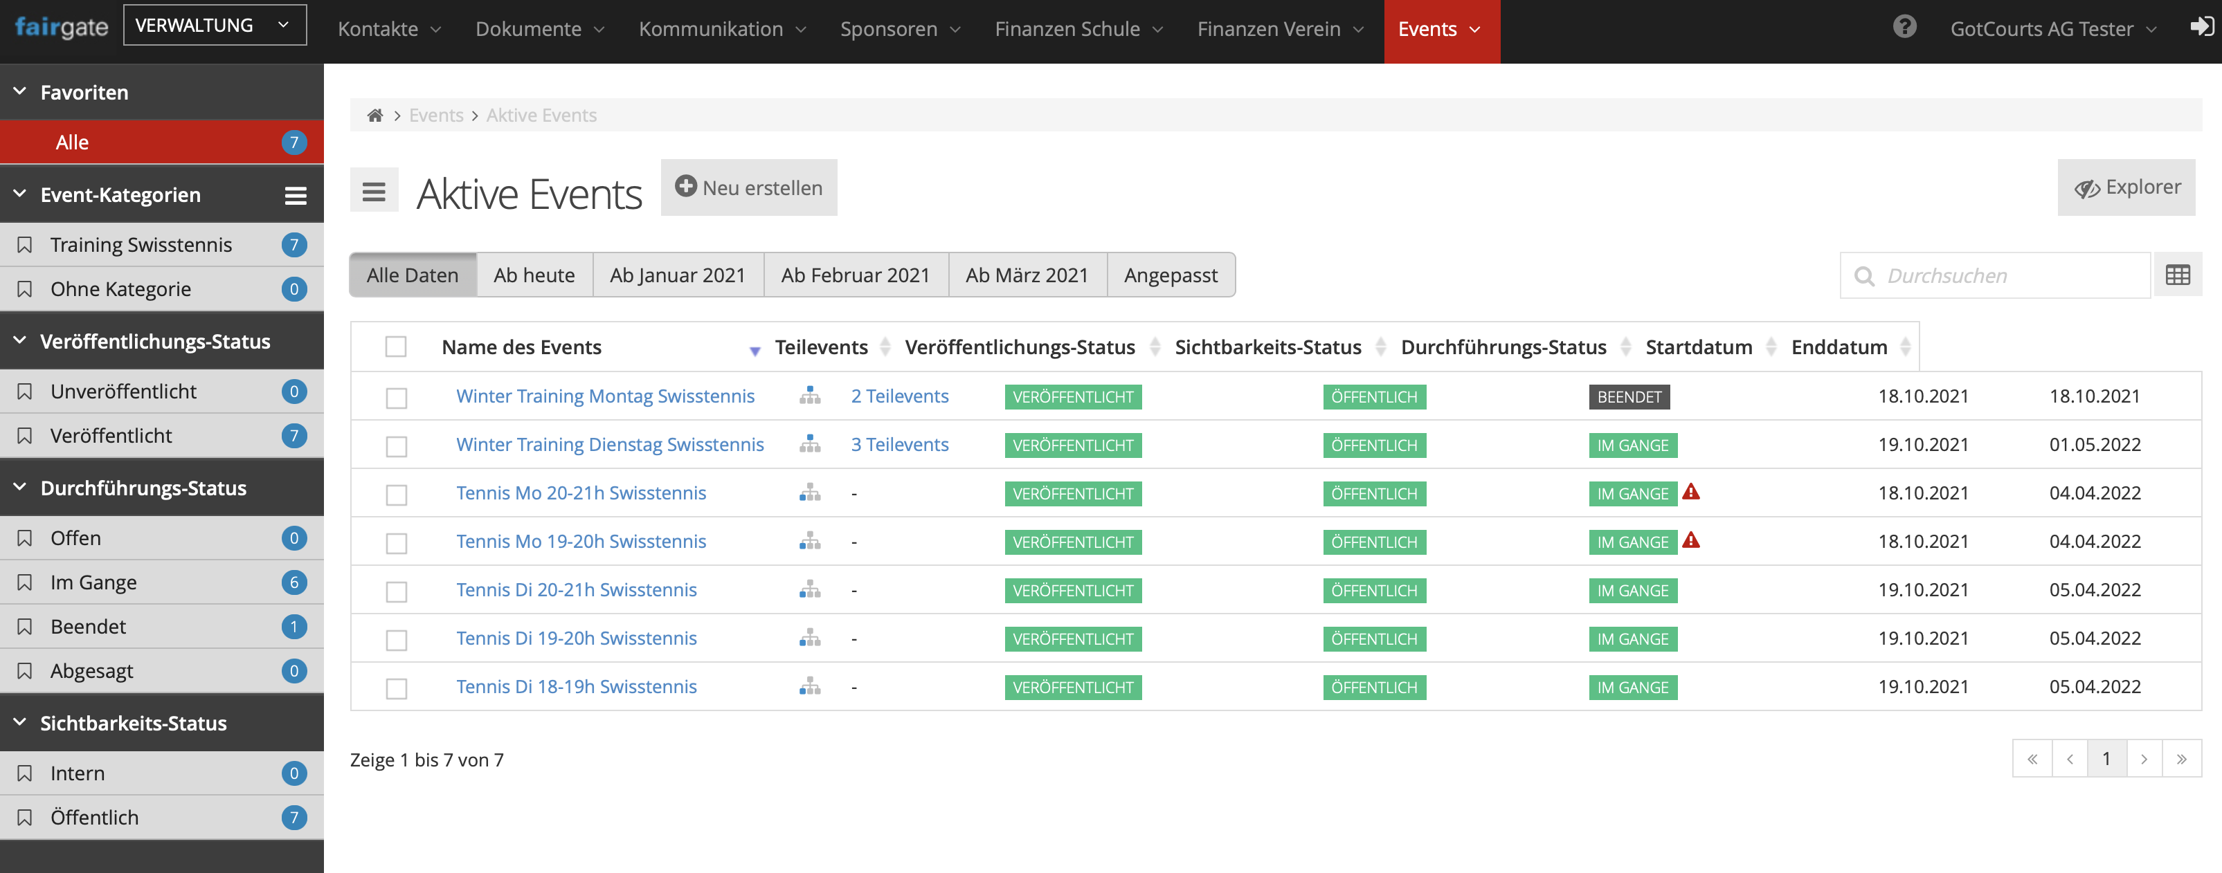The image size is (2222, 873).
Task: Click warning triangle on Tennis Mo 19-20h row
Action: pyautogui.click(x=1690, y=540)
